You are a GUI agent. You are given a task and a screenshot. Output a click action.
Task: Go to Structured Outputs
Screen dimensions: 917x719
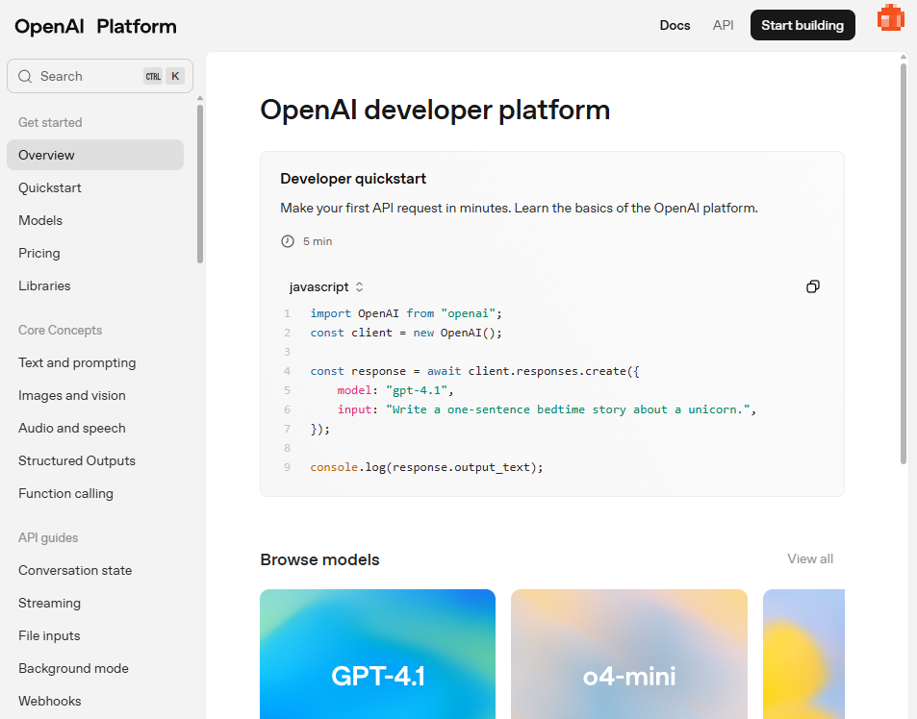click(77, 460)
